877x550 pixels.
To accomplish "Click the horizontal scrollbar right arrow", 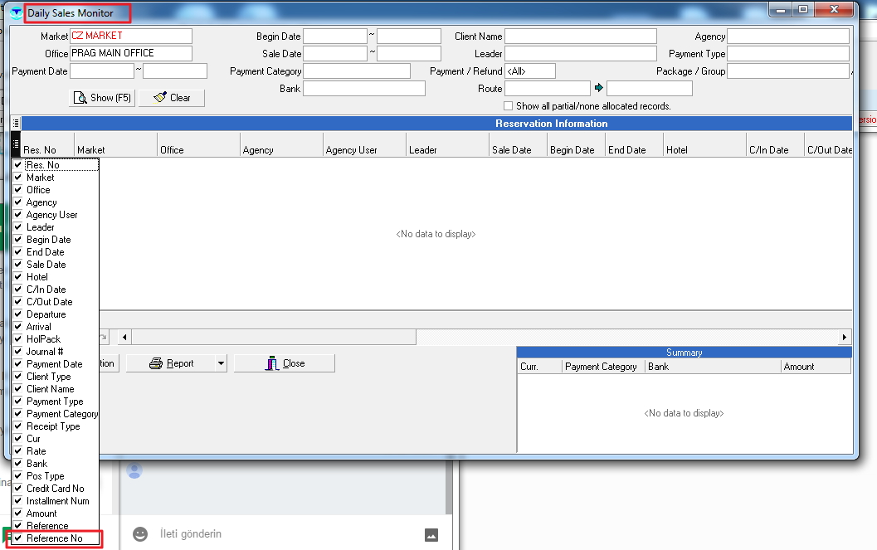I will (x=845, y=337).
